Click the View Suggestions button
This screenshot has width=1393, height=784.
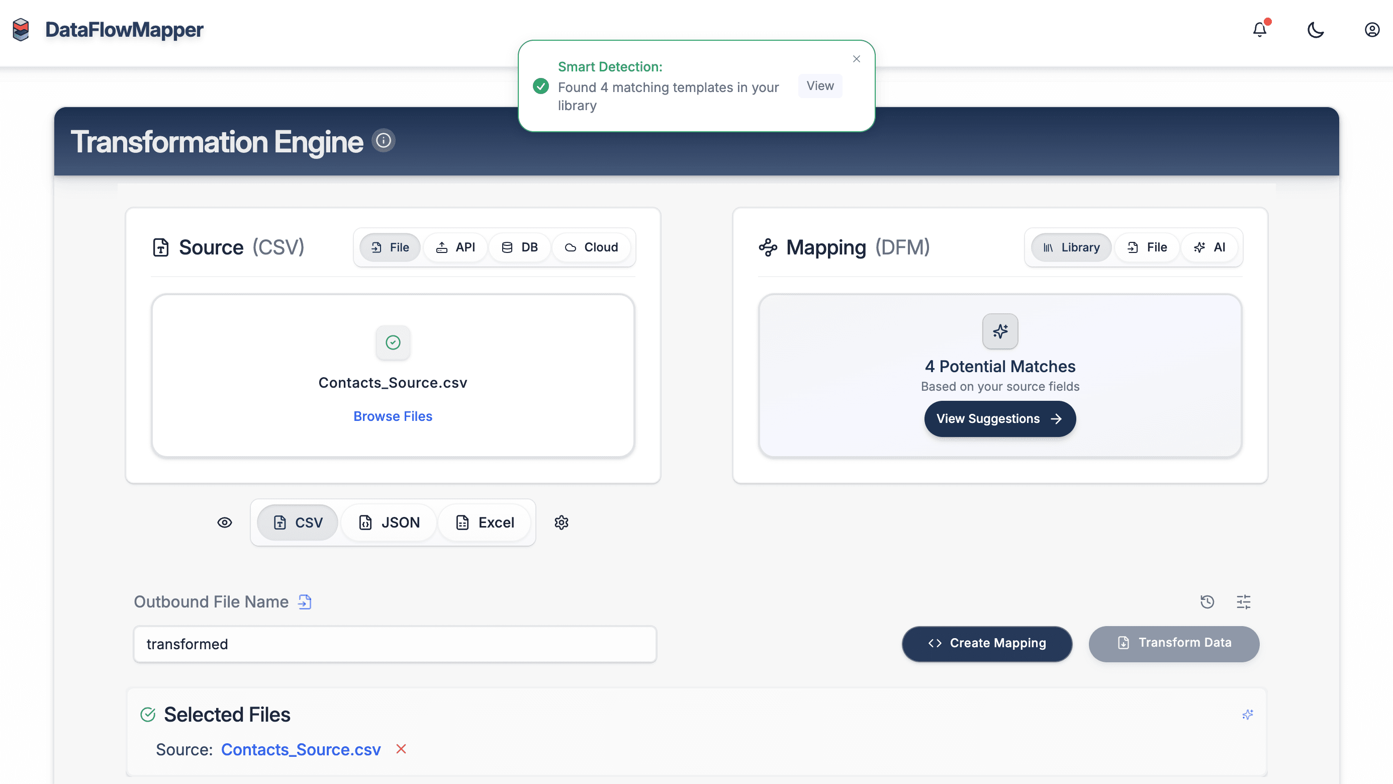point(1000,418)
